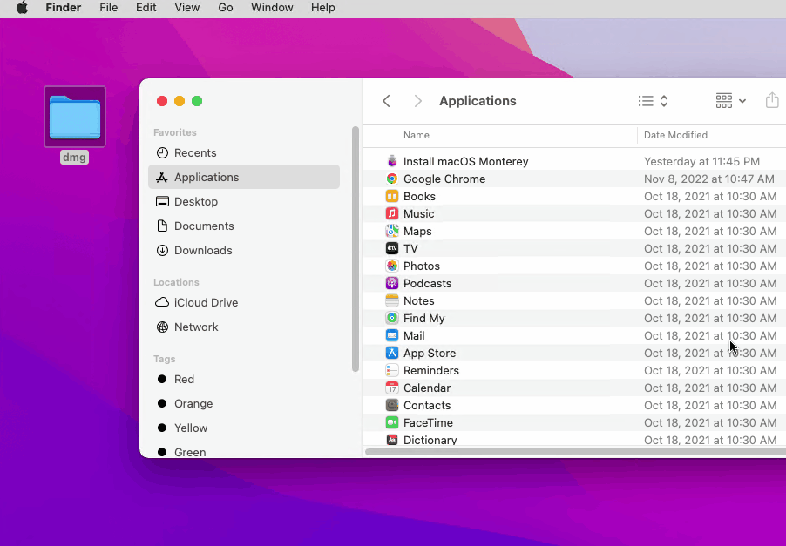The image size is (786, 546).
Task: Select the Books app icon
Action: [392, 196]
